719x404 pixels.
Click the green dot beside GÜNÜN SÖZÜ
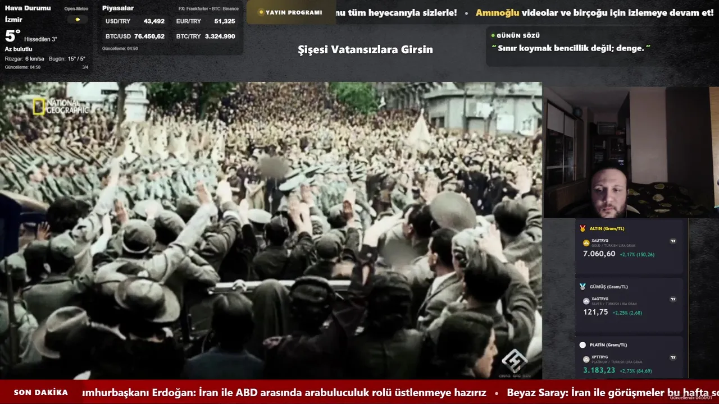tap(493, 35)
